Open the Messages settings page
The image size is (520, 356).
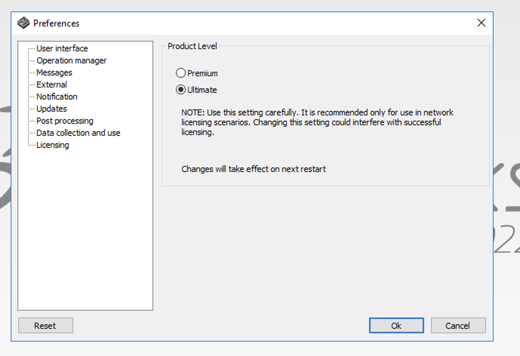click(54, 72)
